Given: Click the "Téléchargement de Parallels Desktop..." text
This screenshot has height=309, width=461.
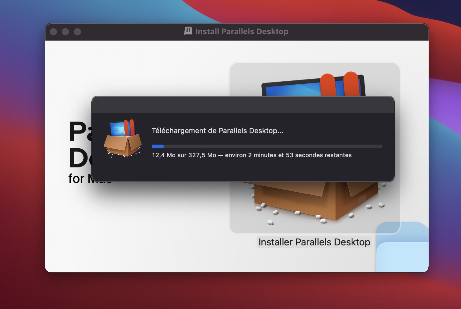Looking at the screenshot, I should 217,131.
